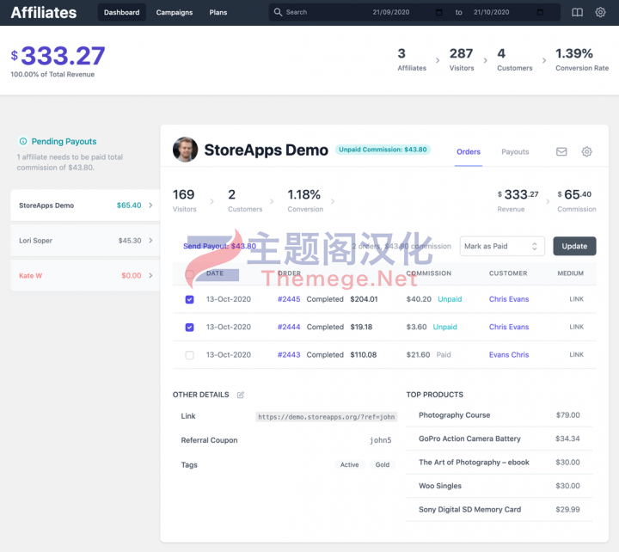Viewport: 619px width, 552px height.
Task: Open the Mark as Paid dropdown
Action: click(502, 246)
